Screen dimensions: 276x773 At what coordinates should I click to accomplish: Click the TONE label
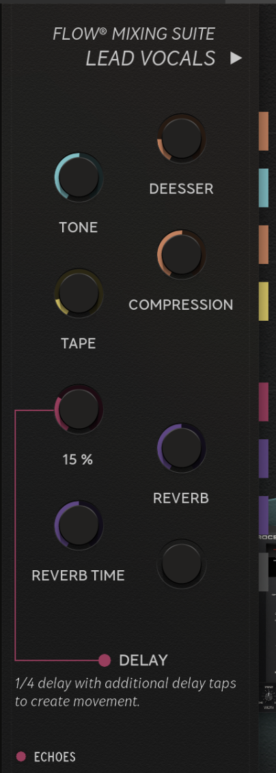tap(79, 228)
